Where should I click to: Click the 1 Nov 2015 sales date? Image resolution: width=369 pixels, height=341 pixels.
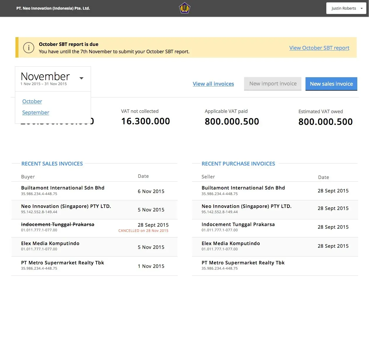(151, 266)
